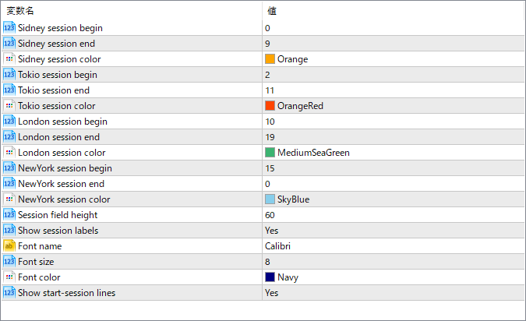Screen dimensions: 526x321
Task: Open the Navy font color dropdown
Action: (288, 277)
